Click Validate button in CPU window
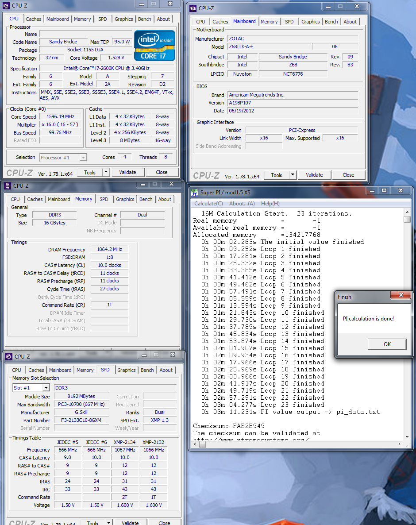 [x=127, y=172]
